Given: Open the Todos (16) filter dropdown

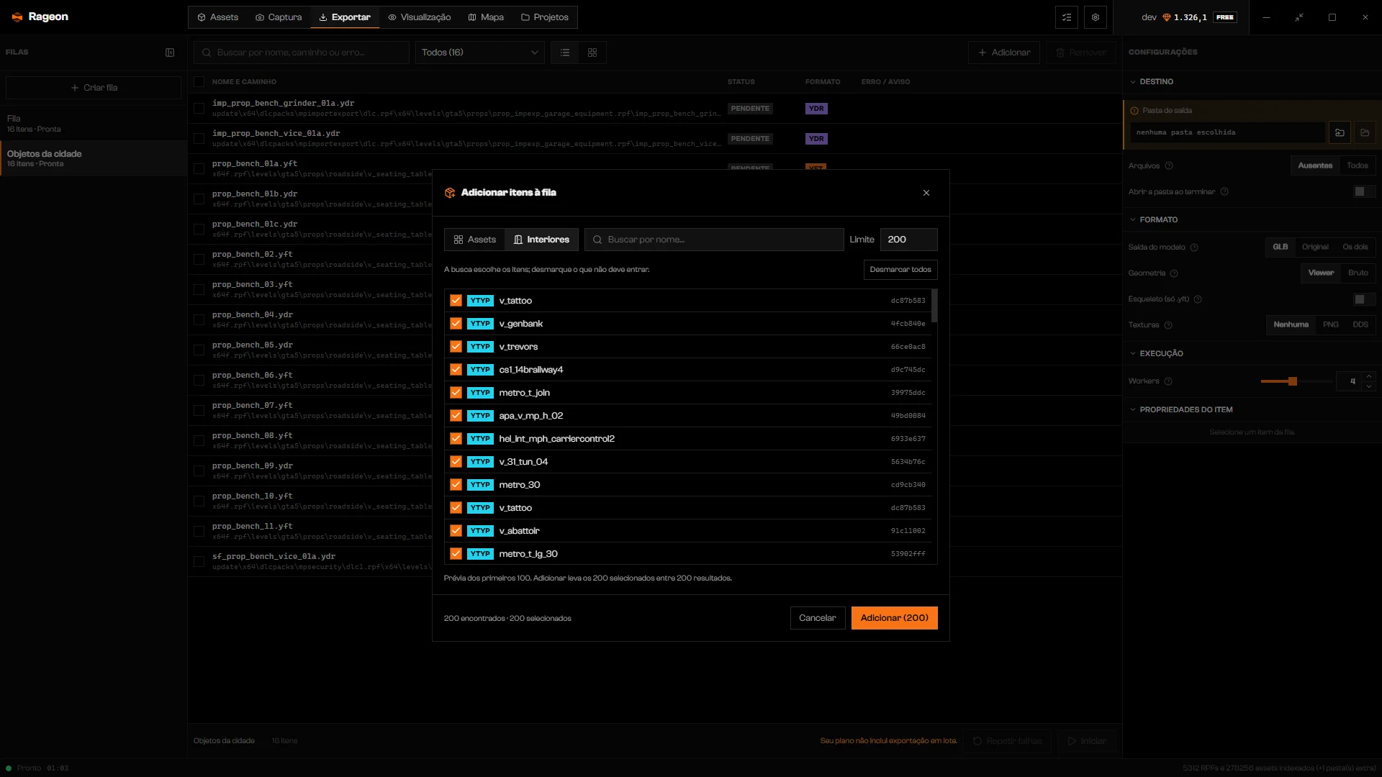Looking at the screenshot, I should click(480, 53).
